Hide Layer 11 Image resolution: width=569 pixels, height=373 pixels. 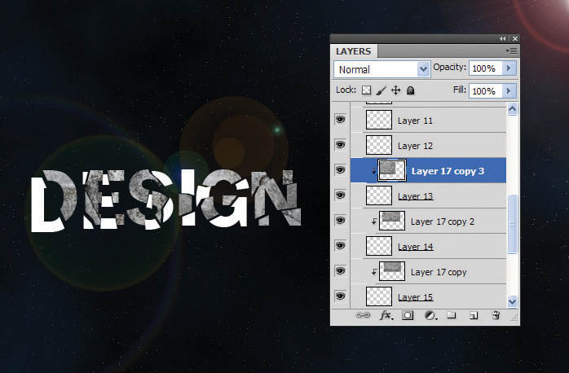click(x=340, y=120)
